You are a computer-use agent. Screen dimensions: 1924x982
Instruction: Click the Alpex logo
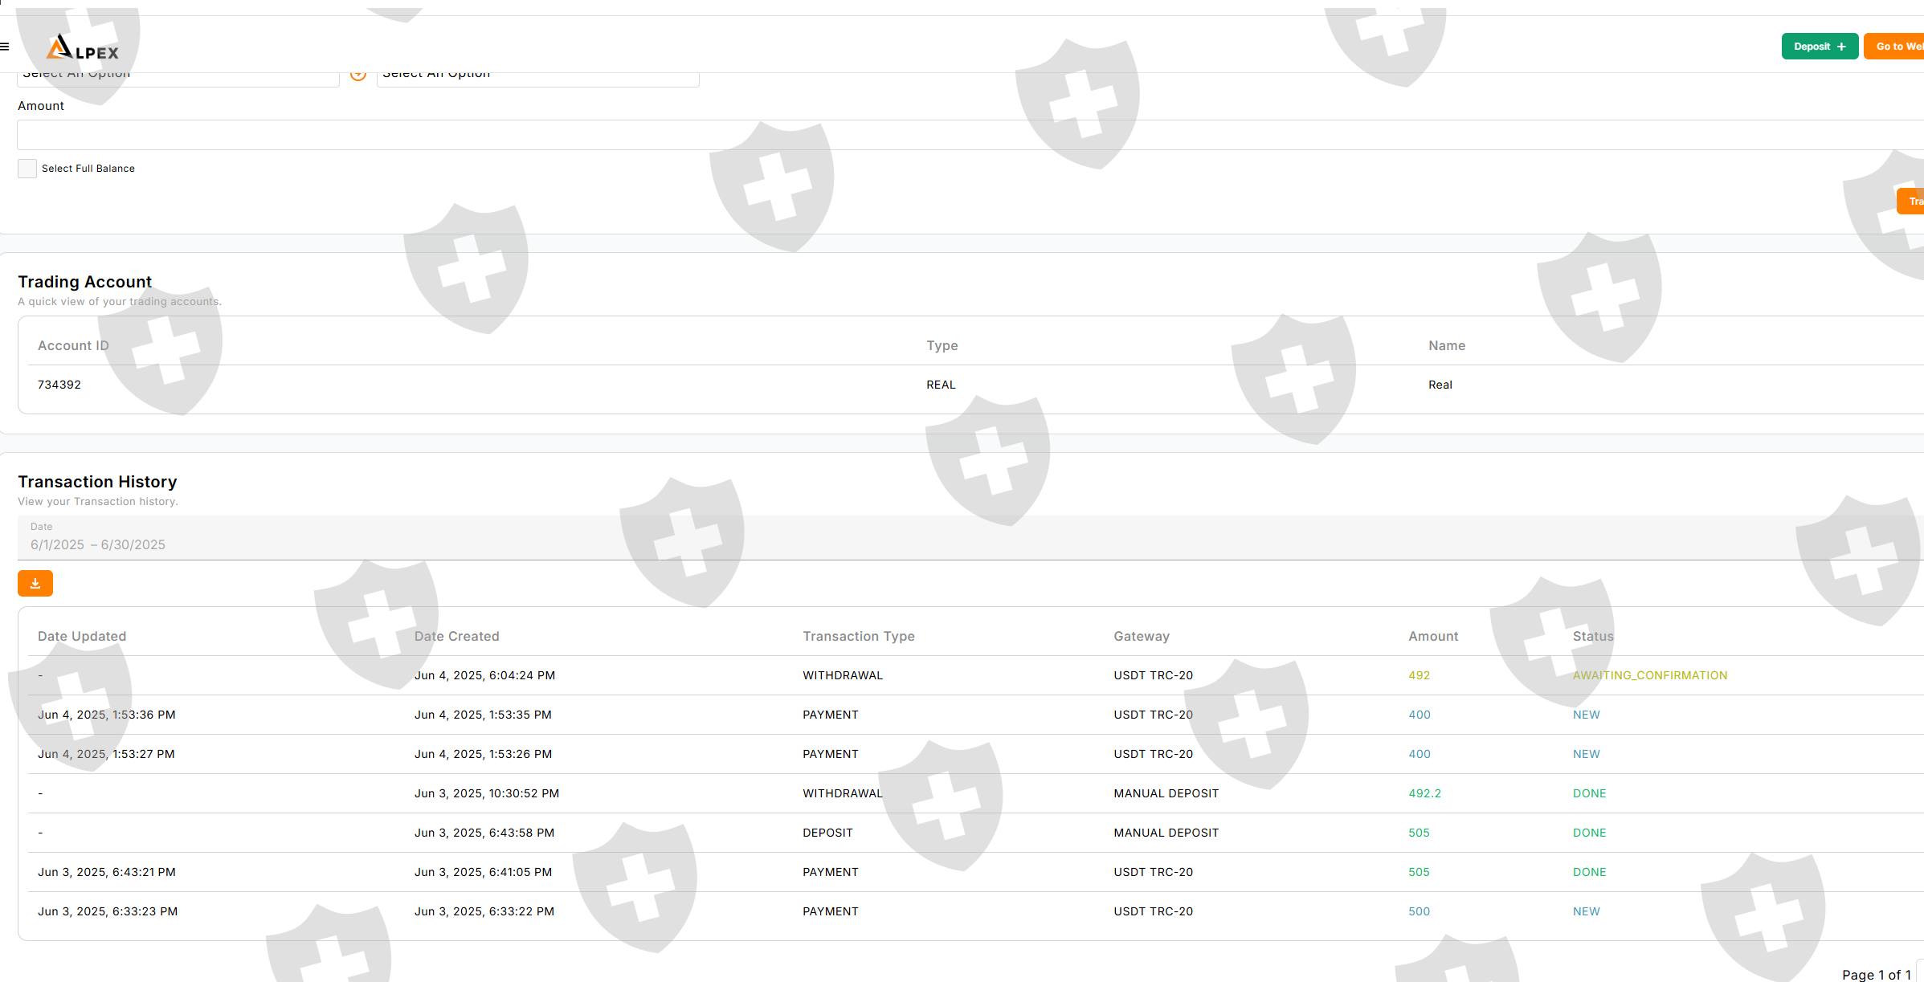click(x=83, y=48)
